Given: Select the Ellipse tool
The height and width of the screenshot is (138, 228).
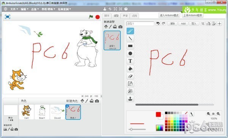Looking at the screenshot, I should click(x=130, y=53).
